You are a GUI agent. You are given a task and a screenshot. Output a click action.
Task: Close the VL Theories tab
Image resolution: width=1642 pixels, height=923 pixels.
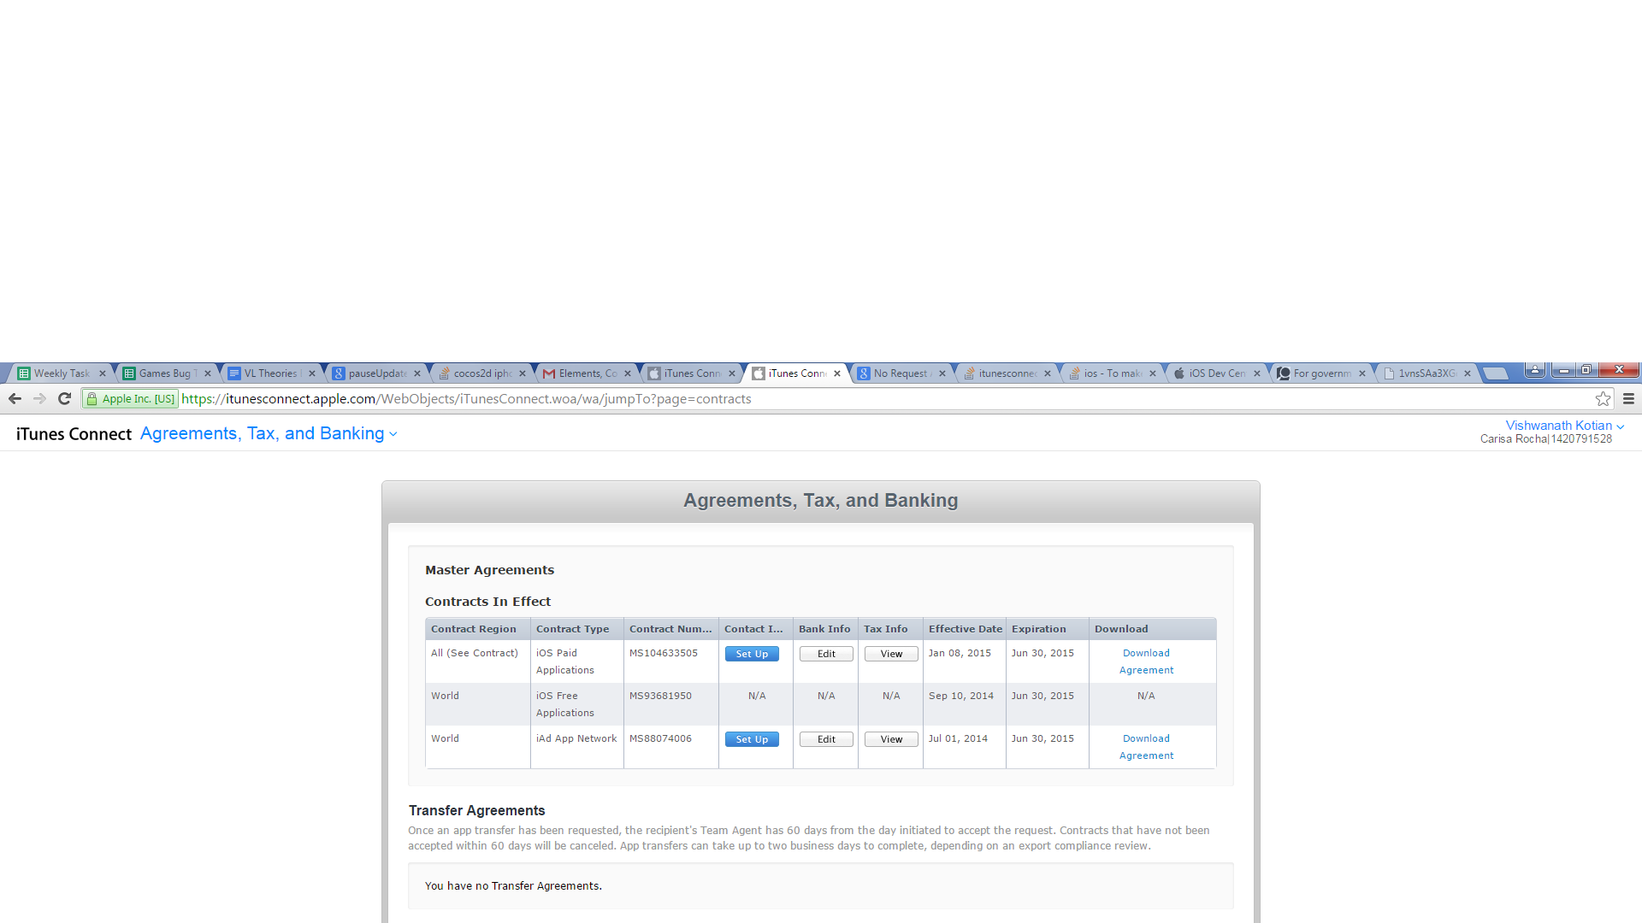[312, 373]
